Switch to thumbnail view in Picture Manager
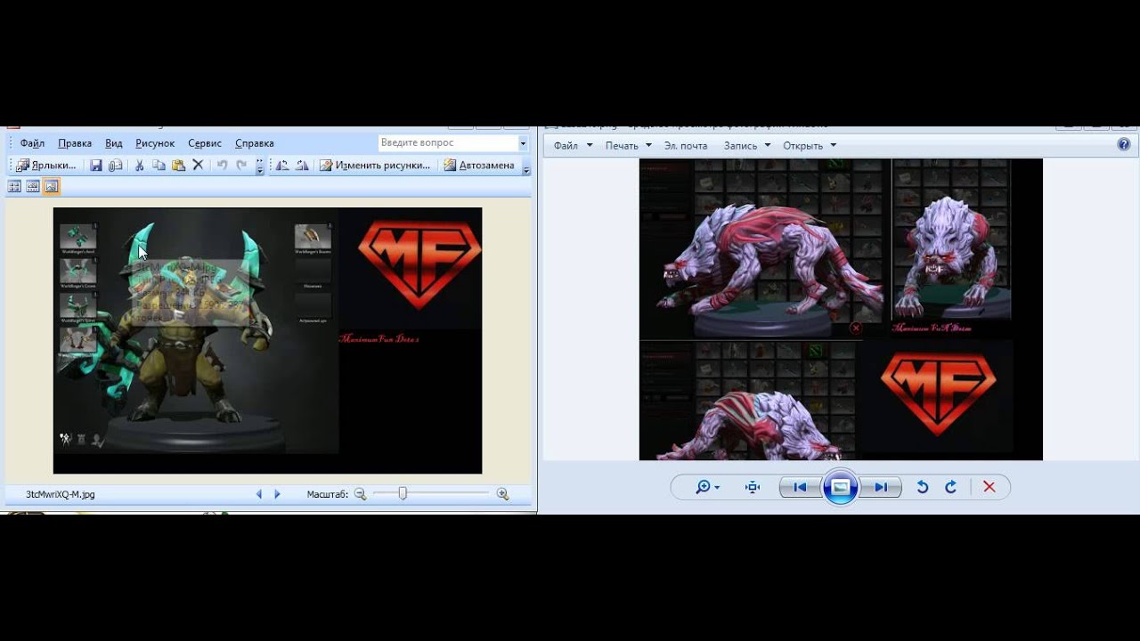 [x=14, y=186]
